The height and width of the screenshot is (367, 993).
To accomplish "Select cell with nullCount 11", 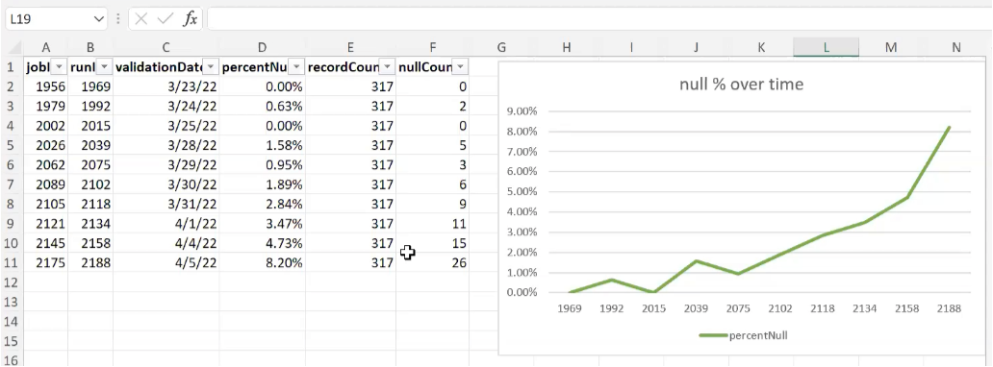I will point(433,223).
